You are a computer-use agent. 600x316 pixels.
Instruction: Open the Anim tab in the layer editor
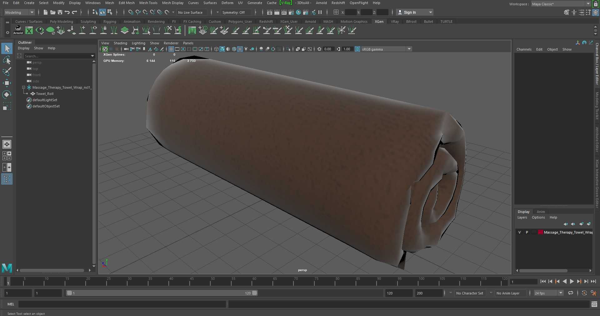(541, 212)
